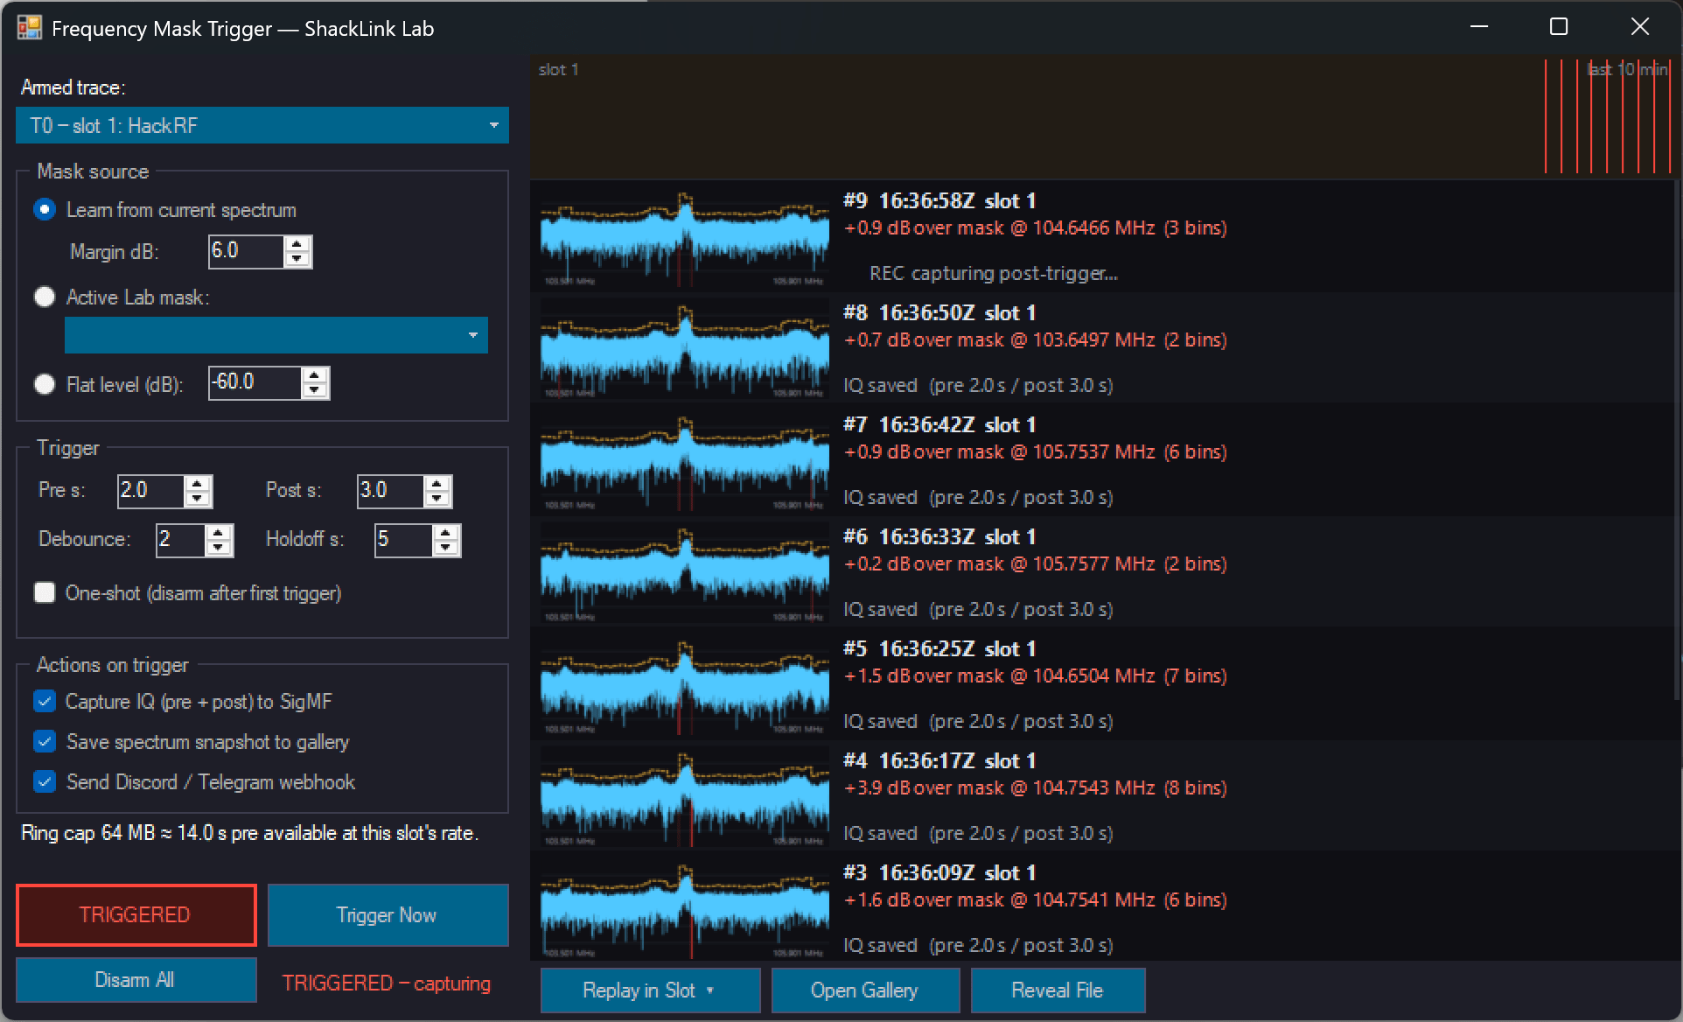Click the Flat level value field
Screen dimensions: 1683x1022
coord(255,382)
